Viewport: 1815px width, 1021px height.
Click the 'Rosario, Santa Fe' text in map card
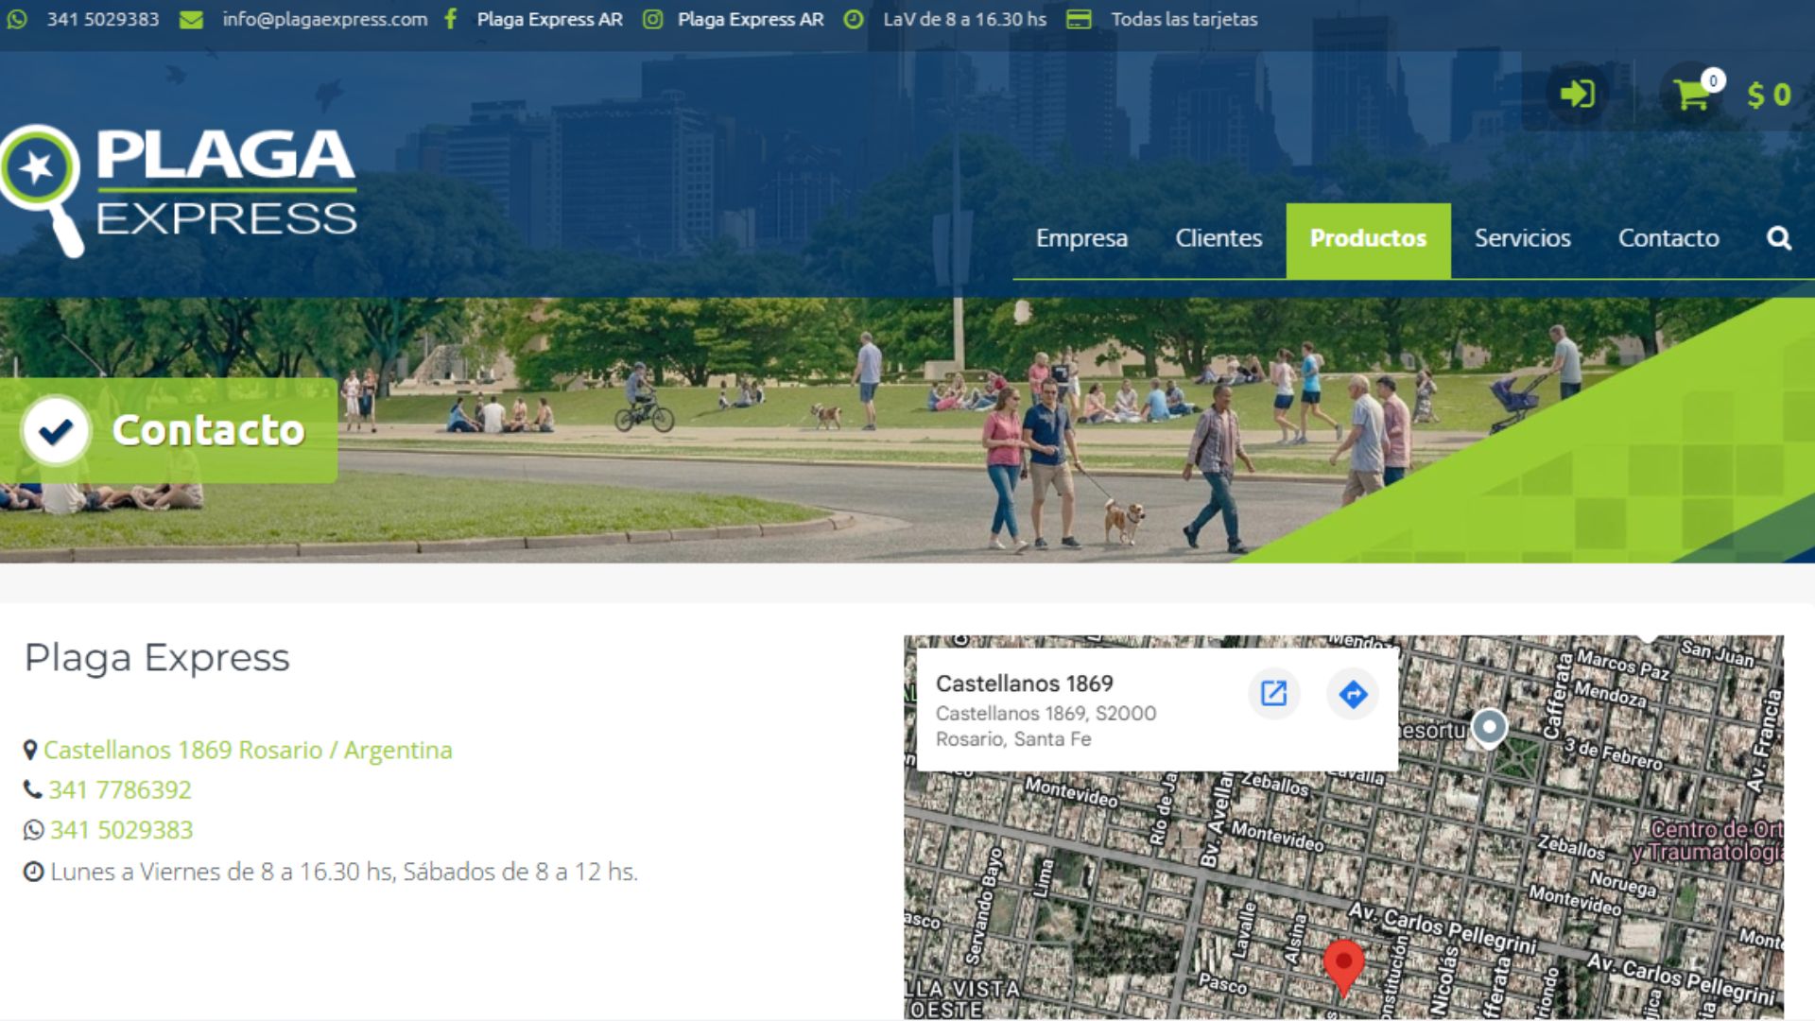1013,739
